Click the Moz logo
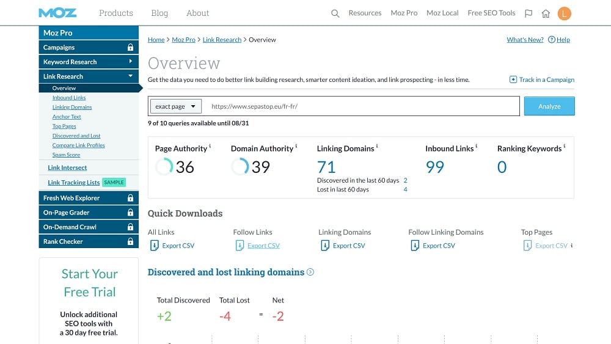 [57, 13]
